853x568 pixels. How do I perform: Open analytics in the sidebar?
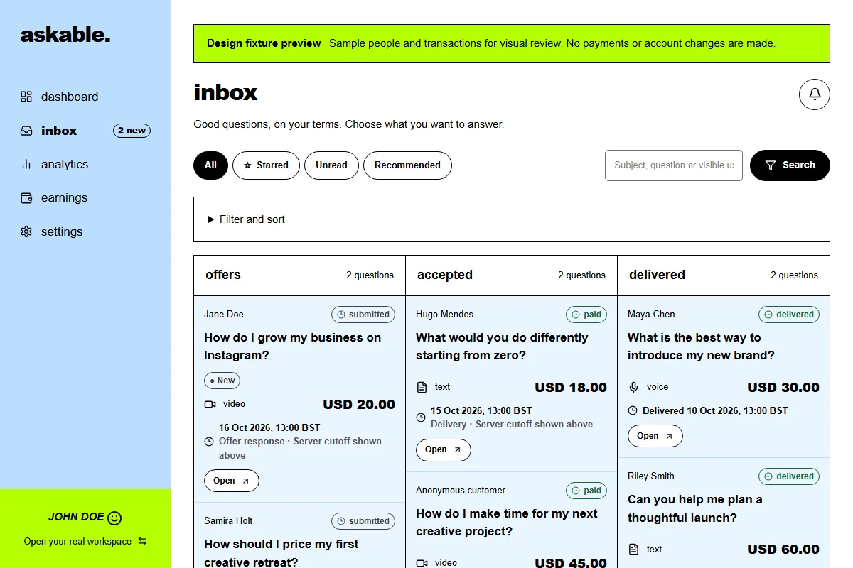click(65, 164)
